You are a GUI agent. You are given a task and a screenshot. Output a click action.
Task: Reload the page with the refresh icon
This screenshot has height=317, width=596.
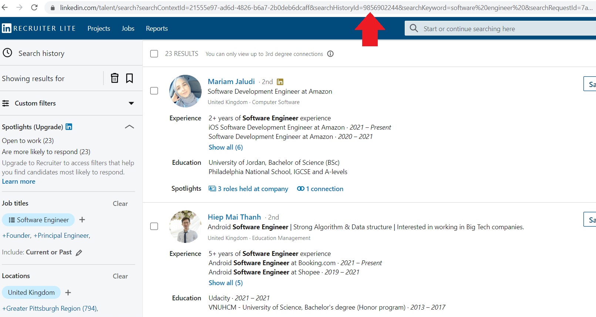pos(34,7)
